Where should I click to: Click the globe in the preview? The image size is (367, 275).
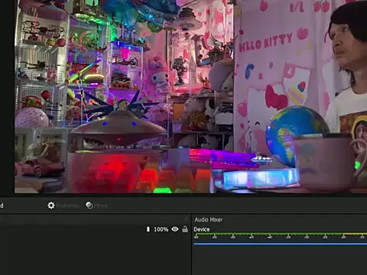[x=297, y=135]
